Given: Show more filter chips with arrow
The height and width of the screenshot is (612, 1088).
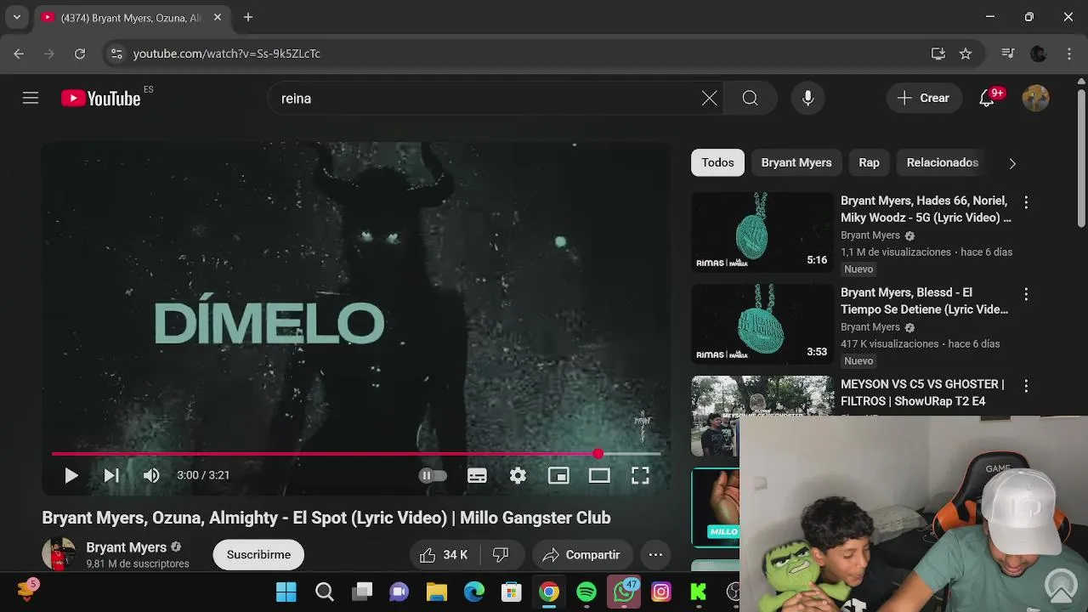Looking at the screenshot, I should coord(1011,163).
